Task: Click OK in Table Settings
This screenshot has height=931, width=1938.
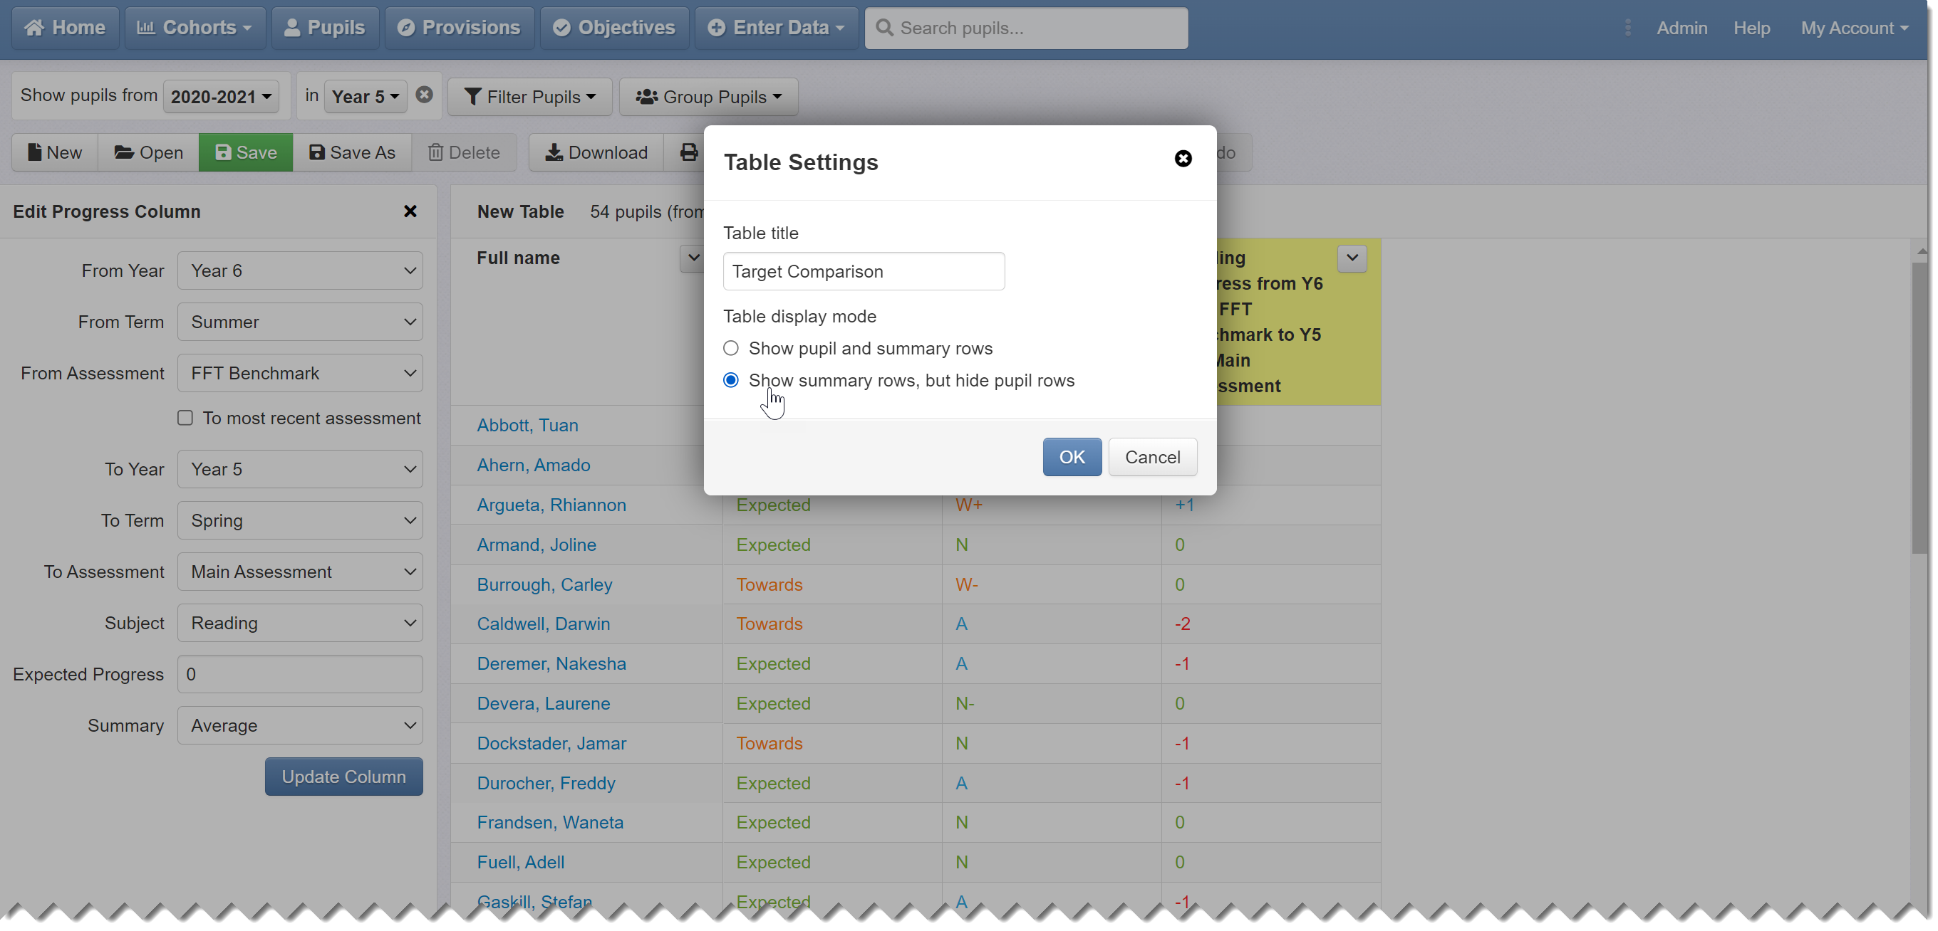Action: tap(1072, 457)
